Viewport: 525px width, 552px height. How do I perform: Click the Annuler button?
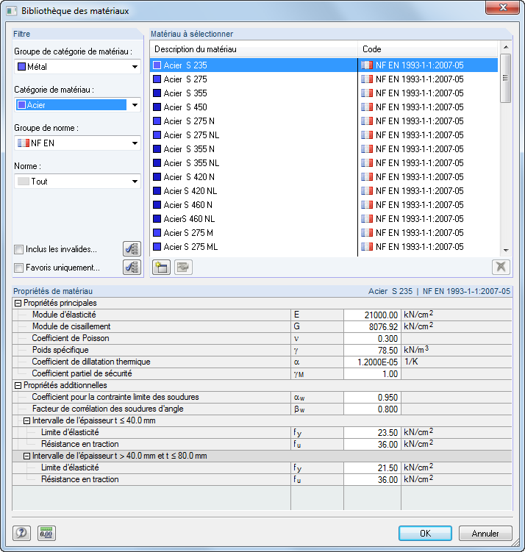[485, 533]
